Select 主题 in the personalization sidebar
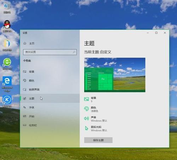The image size is (177, 160). [x=50, y=98]
